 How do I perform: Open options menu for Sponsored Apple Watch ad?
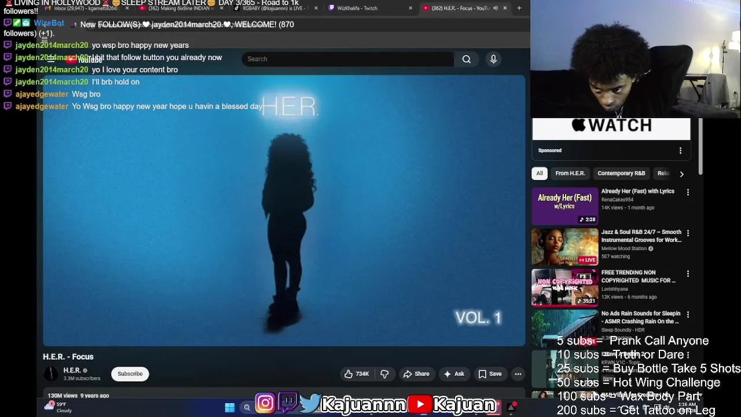pyautogui.click(x=680, y=151)
